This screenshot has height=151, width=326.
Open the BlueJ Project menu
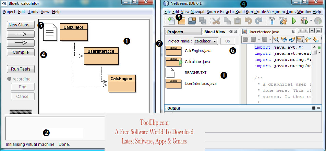[x=9, y=12]
